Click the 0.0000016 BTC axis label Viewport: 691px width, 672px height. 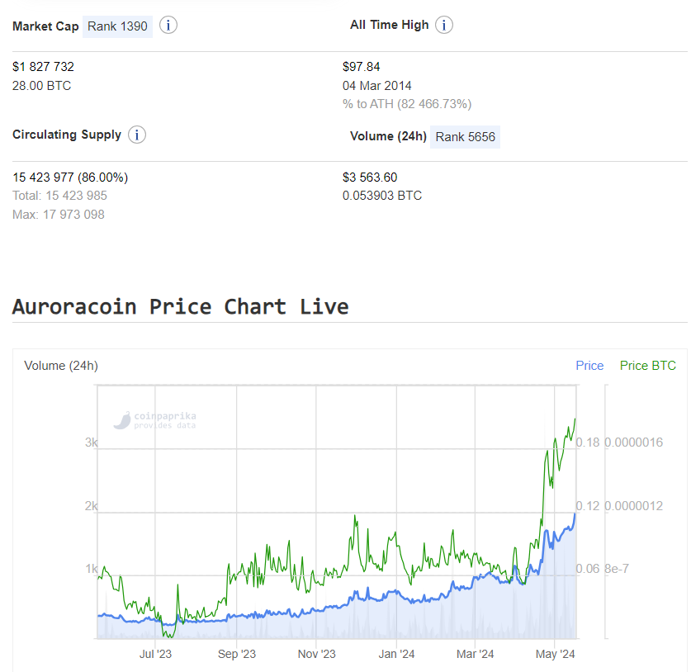633,442
